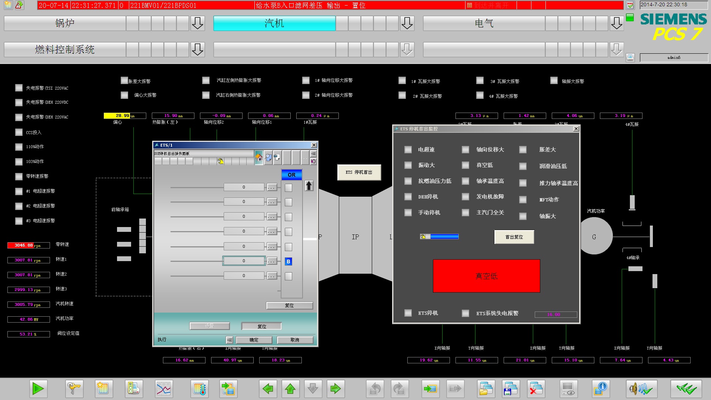Screen dimensions: 711x400
Task: Open the trend curve chart icon
Action: [x=164, y=389]
